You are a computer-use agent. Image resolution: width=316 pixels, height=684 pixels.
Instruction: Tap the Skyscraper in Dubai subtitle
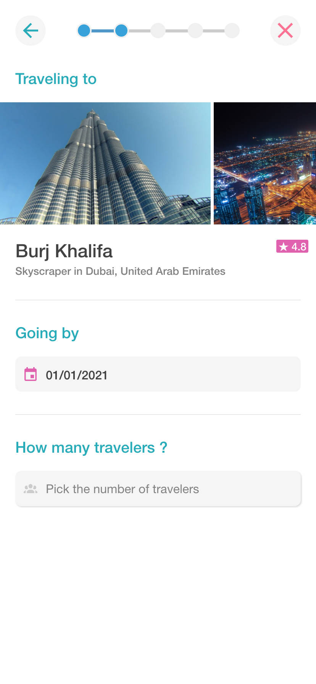pyautogui.click(x=120, y=271)
